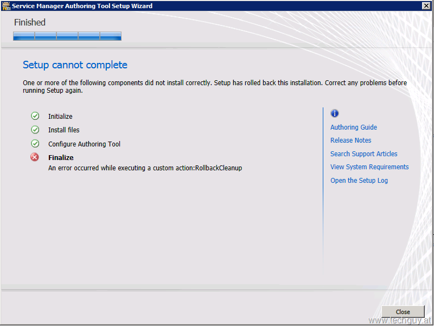Image resolution: width=434 pixels, height=326 pixels.
Task: Click the red error icon beside Finalize
Action: (x=35, y=157)
